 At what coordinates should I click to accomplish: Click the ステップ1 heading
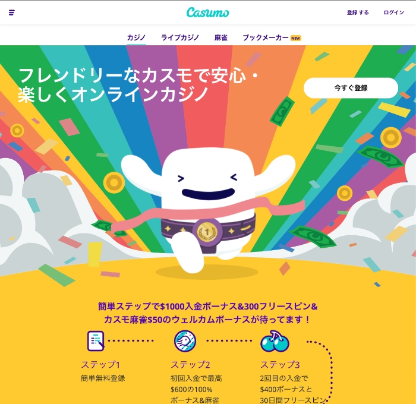(x=100, y=365)
